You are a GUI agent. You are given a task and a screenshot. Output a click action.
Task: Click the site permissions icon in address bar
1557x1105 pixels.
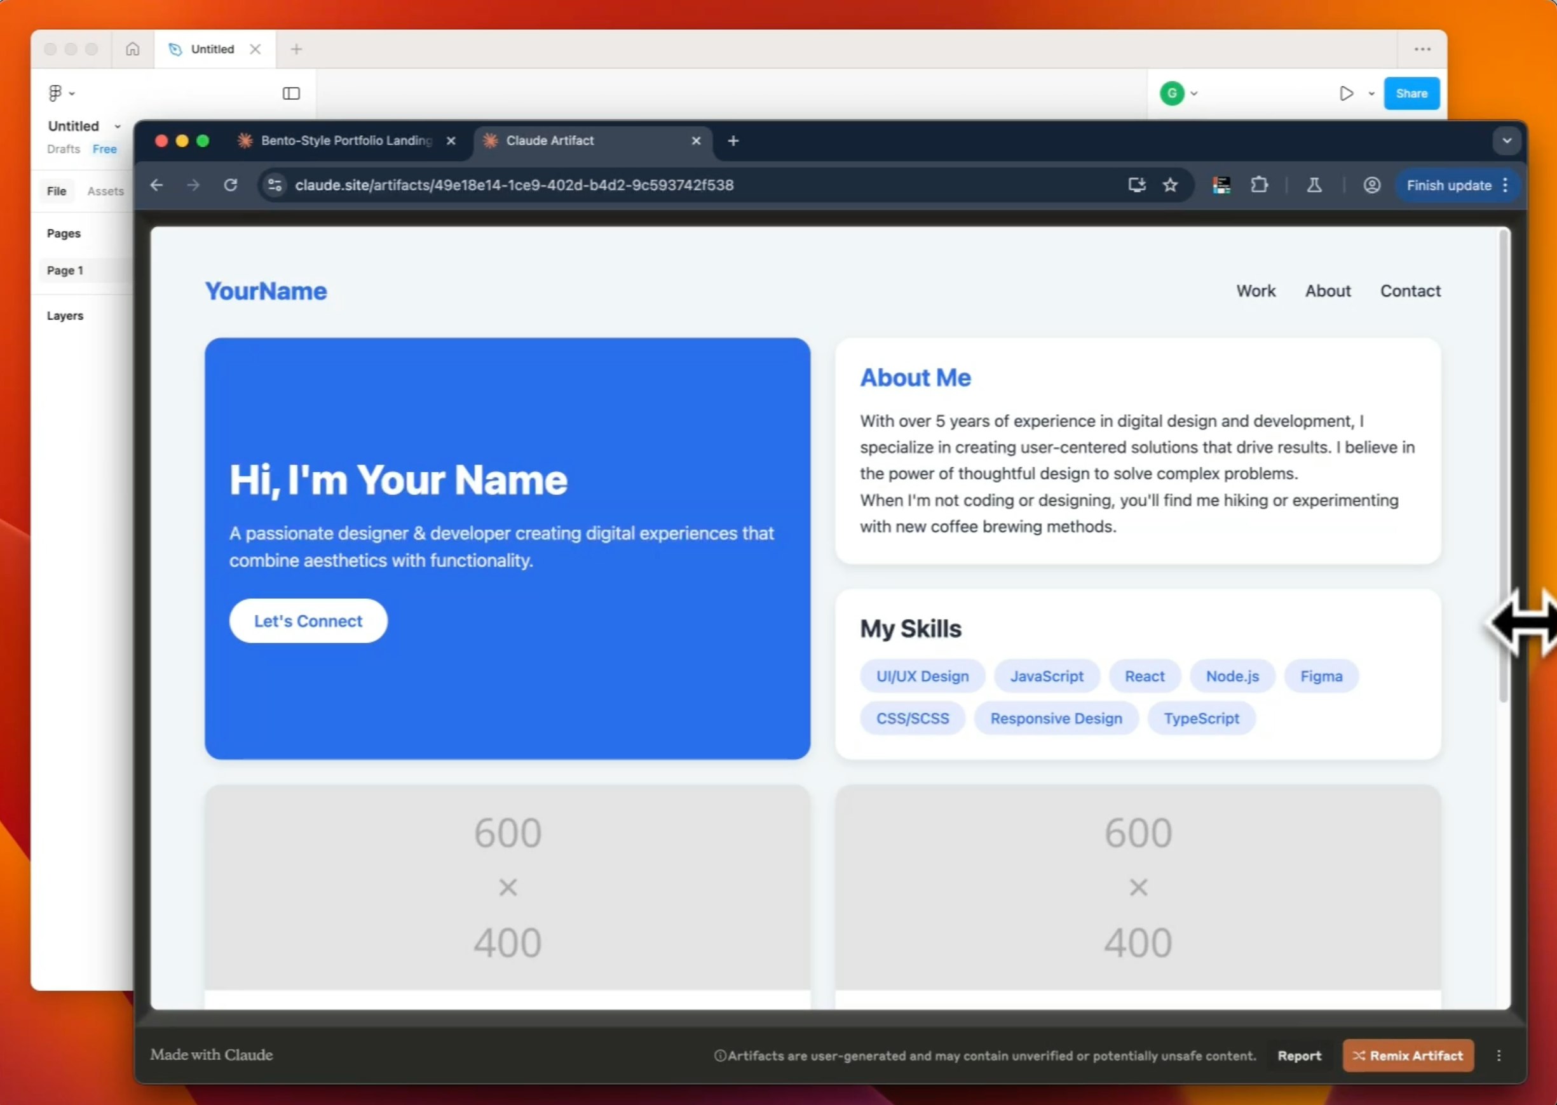[x=275, y=185]
